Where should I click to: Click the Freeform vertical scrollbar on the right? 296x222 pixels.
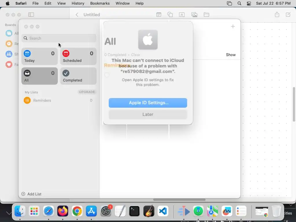click(294, 104)
